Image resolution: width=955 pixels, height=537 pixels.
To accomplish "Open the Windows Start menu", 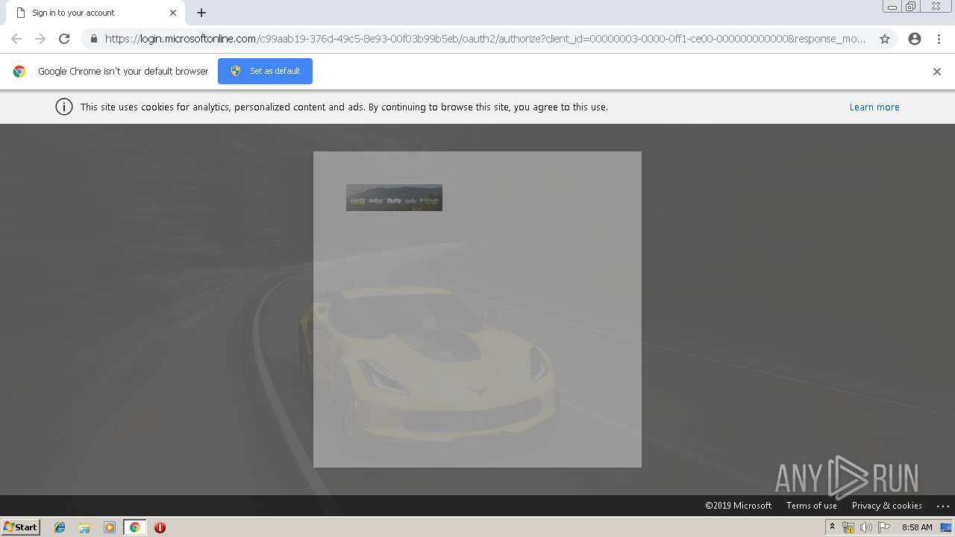I will (21, 527).
